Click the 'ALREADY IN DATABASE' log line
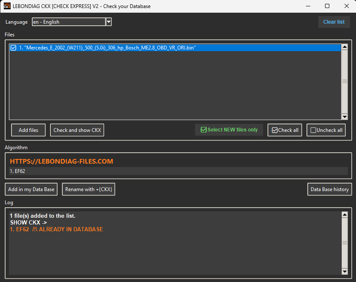The height and width of the screenshot is (282, 356). [x=56, y=229]
